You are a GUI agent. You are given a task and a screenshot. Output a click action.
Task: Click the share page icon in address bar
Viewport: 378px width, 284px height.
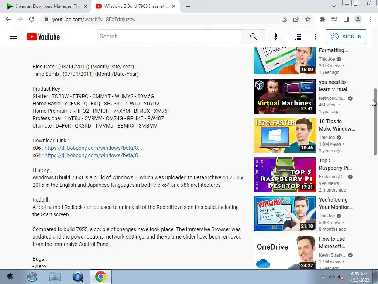296,19
